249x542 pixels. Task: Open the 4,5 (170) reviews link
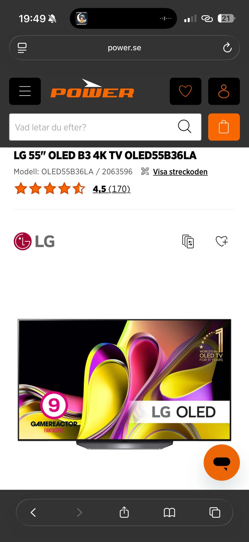[x=112, y=189]
